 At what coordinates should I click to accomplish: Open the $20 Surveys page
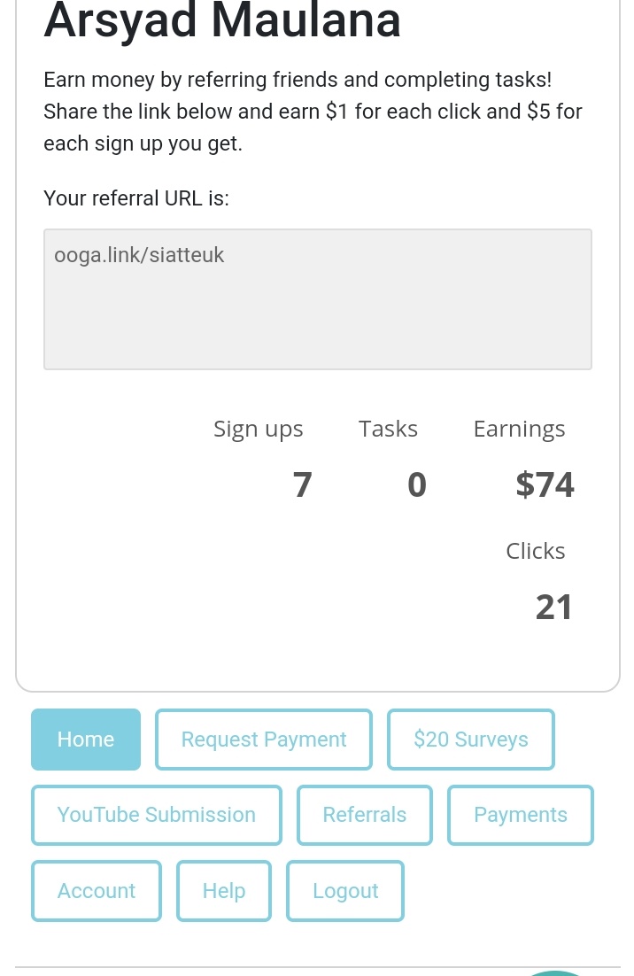point(471,740)
